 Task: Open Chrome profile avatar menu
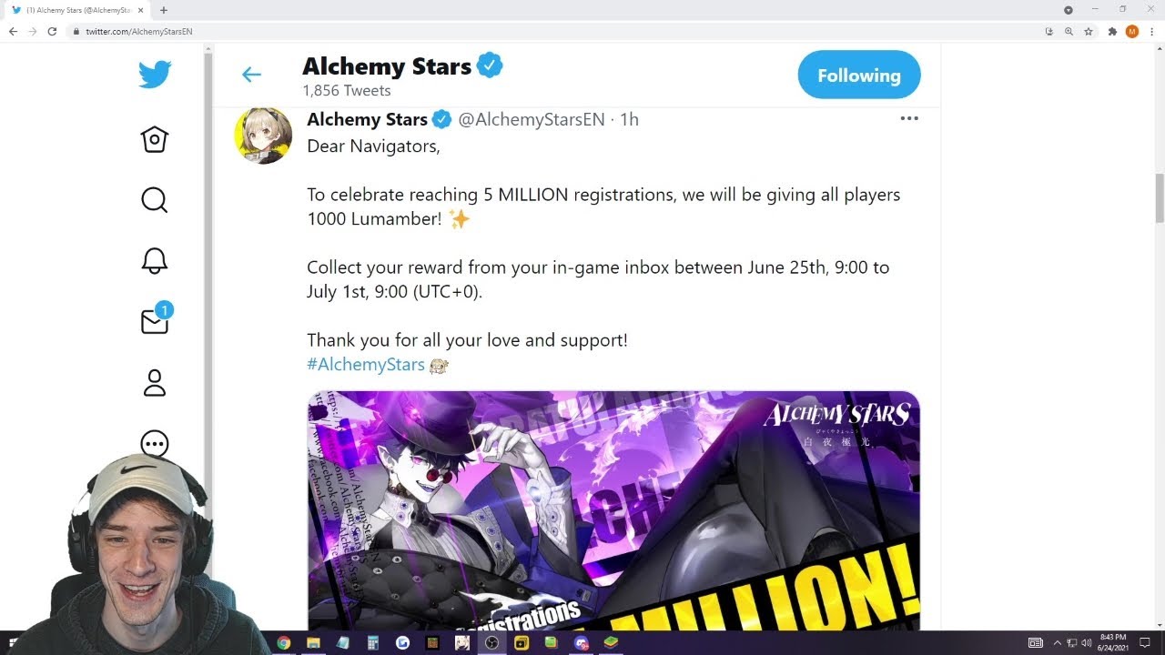click(1132, 31)
